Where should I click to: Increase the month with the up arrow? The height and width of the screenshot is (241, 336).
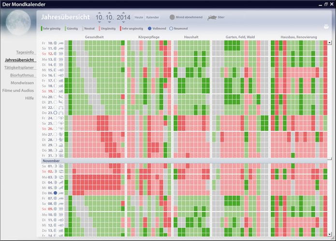[109, 12]
